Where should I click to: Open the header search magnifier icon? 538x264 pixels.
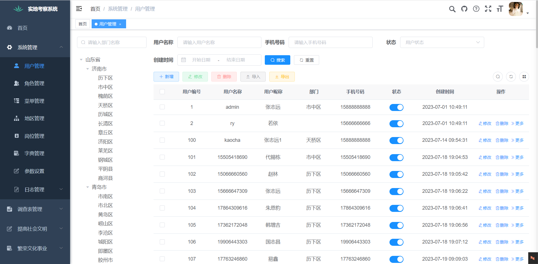(x=452, y=9)
